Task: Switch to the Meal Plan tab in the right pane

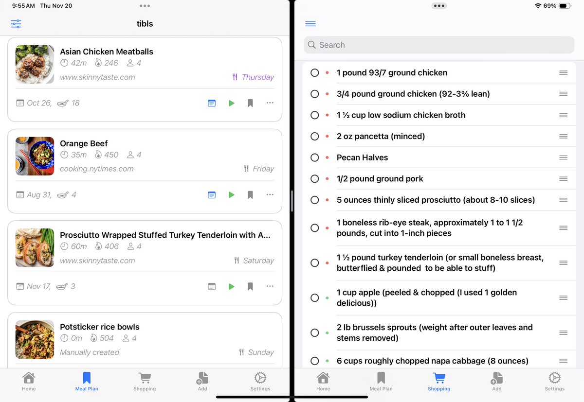Action: click(381, 382)
